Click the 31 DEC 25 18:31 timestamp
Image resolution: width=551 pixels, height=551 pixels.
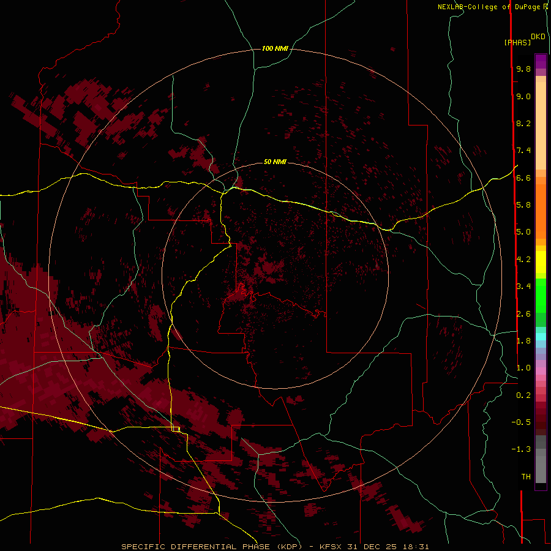[388, 547]
